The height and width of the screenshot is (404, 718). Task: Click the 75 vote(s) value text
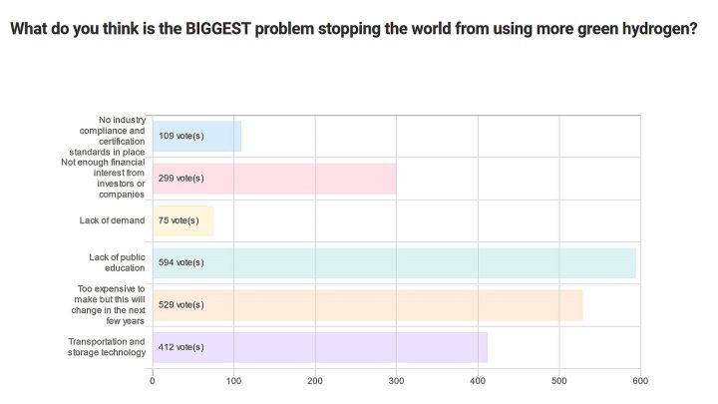(179, 220)
